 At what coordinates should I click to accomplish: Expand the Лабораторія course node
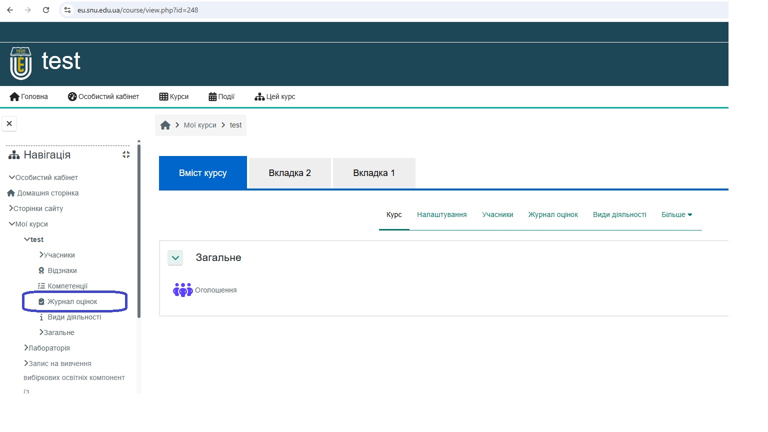pos(26,348)
